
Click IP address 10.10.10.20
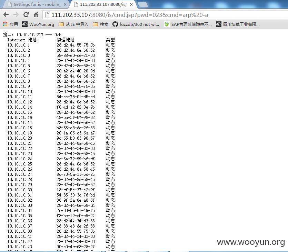click(x=20, y=138)
